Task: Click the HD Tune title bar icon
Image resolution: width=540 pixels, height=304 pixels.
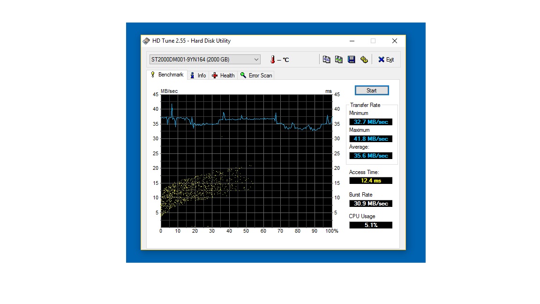Action: [146, 41]
